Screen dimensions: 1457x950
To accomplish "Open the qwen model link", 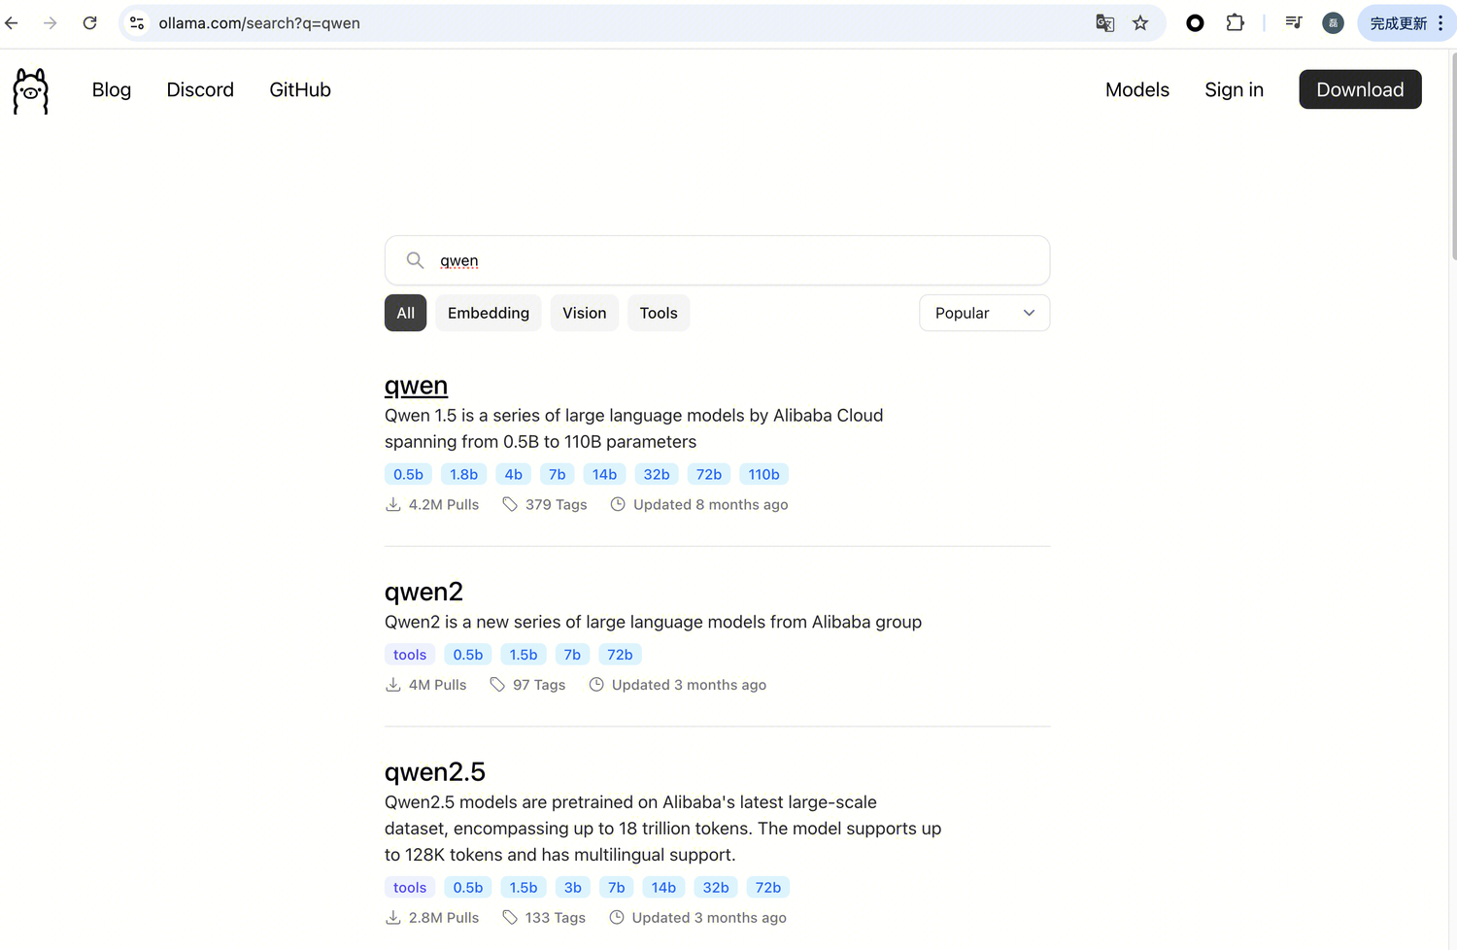I will click(416, 386).
